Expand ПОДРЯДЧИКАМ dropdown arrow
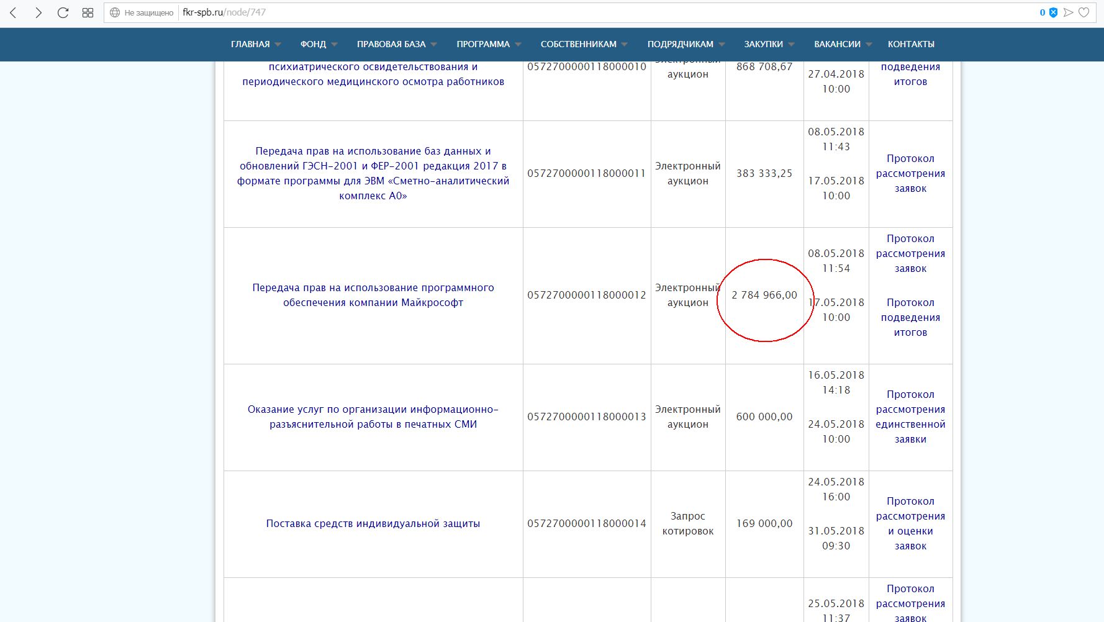This screenshot has height=622, width=1104. pyautogui.click(x=722, y=45)
